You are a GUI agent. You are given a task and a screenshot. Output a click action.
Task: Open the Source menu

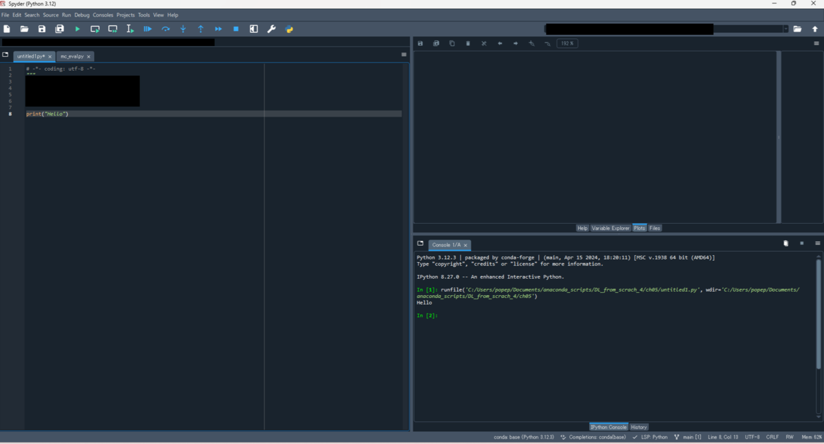pyautogui.click(x=51, y=15)
